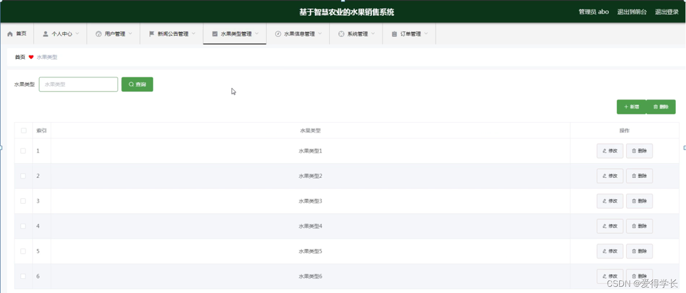Click the trash icon for 水果类型5 row
Image resolution: width=686 pixels, height=293 pixels.
coord(634,251)
